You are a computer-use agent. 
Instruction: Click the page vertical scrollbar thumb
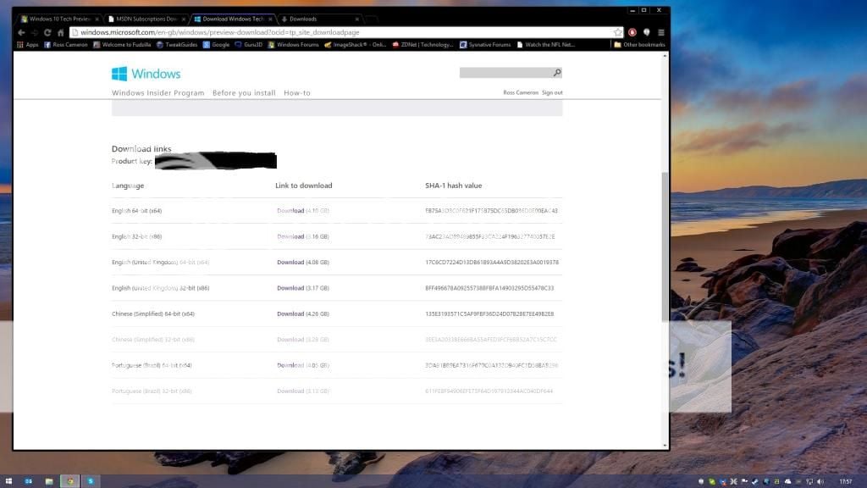665,247
